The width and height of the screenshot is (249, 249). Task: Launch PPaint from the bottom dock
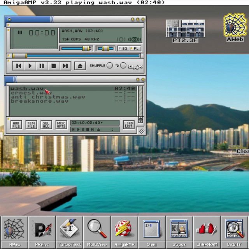[42, 231]
